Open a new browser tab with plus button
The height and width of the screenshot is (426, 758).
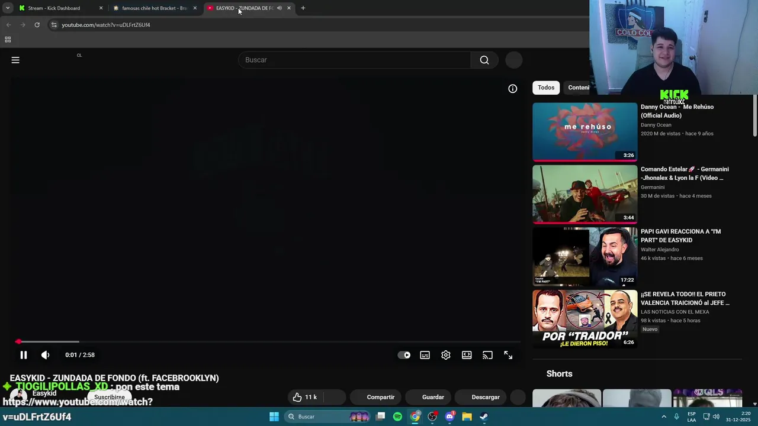[303, 8]
